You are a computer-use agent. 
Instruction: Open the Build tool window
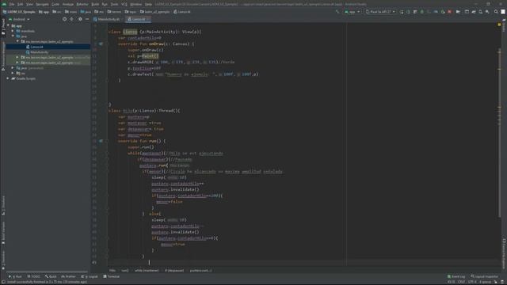[51, 276]
